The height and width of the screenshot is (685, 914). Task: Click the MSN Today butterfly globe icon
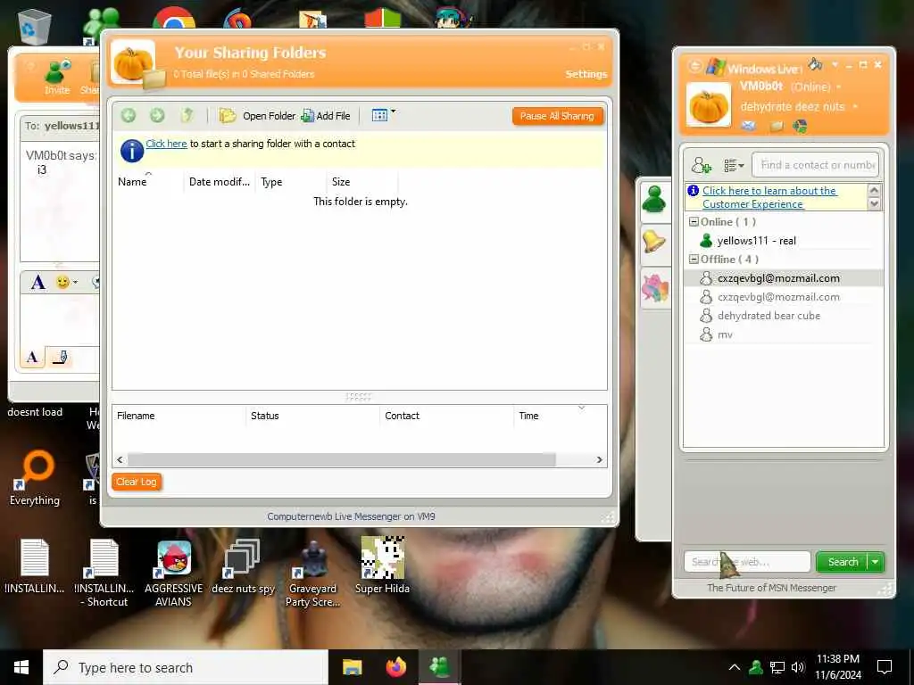[x=800, y=126]
